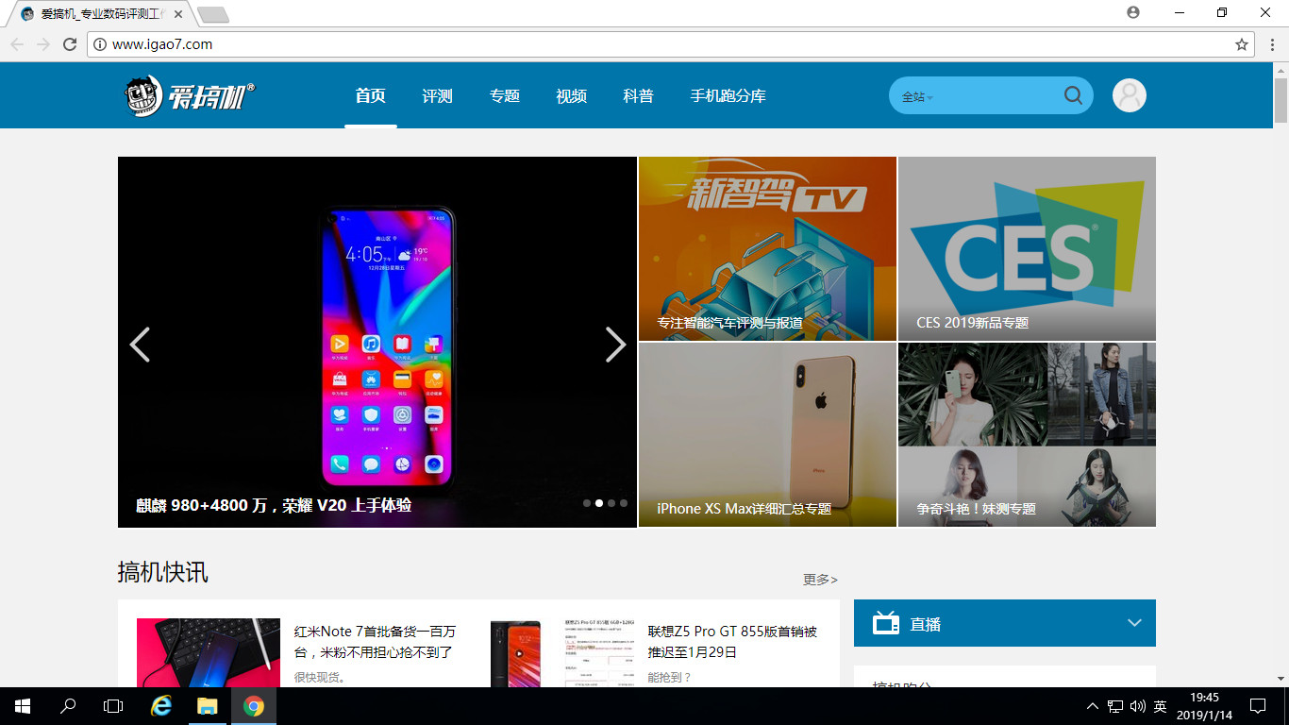Screen dimensions: 1289x725
Task: Click browser forward arrow
Action: click(x=43, y=44)
